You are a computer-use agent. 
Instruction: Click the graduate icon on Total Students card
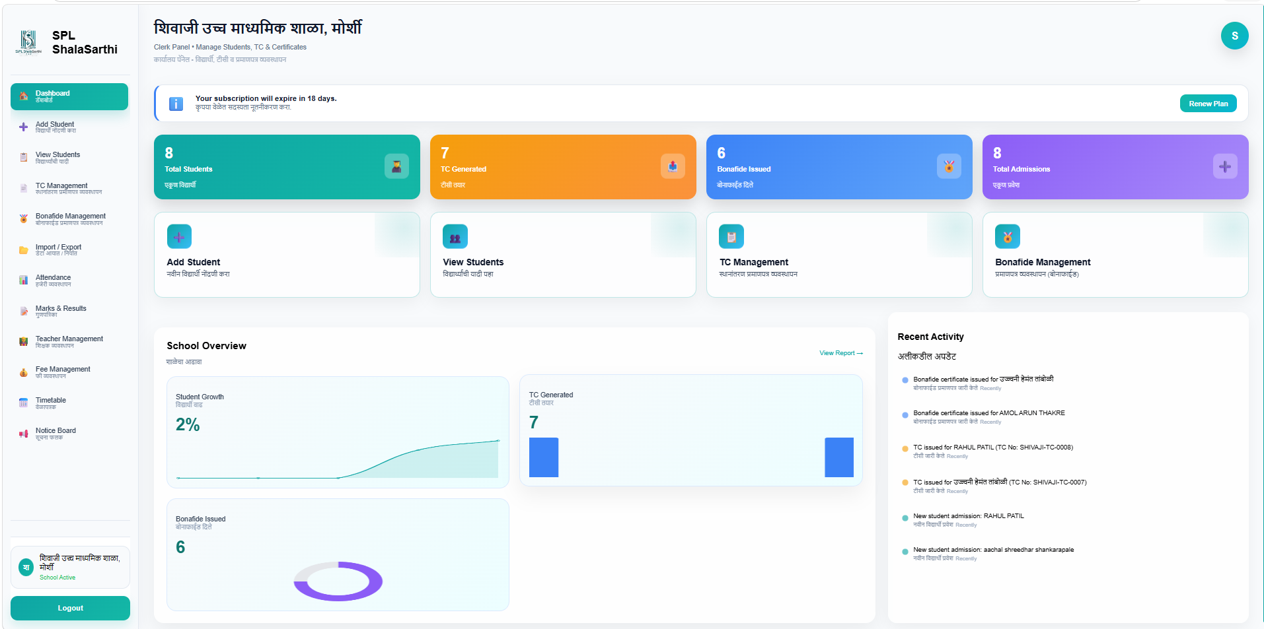tap(396, 166)
